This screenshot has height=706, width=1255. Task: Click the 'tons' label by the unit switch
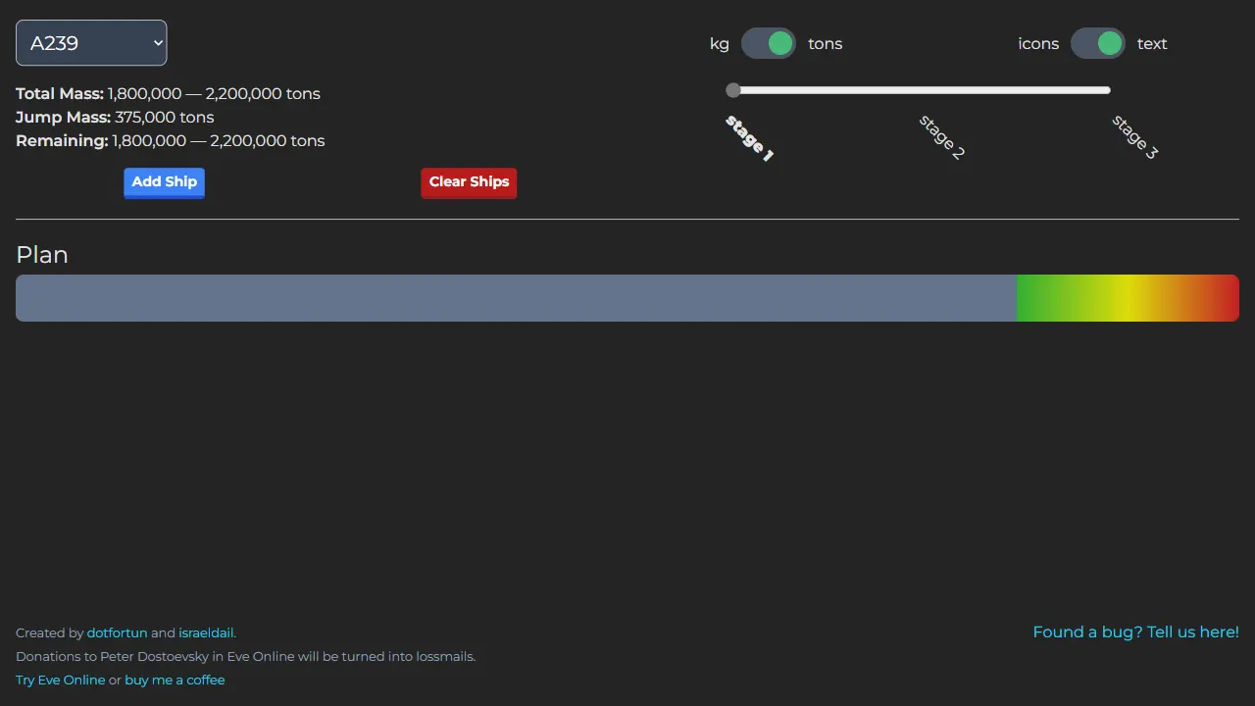[826, 44]
